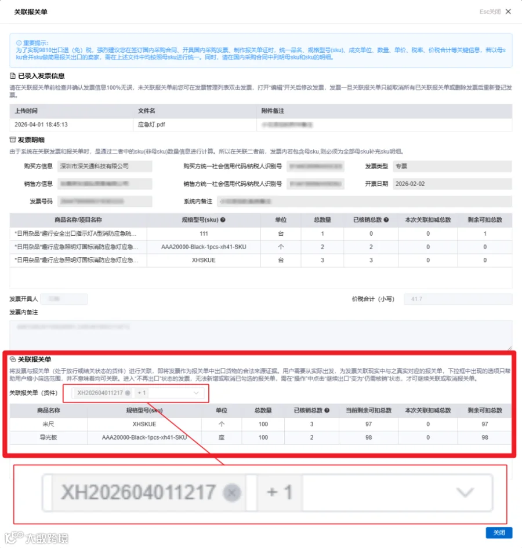The width and height of the screenshot is (522, 548).
Task: Click the 开票日期 field 2026-02-02
Action: (452, 184)
